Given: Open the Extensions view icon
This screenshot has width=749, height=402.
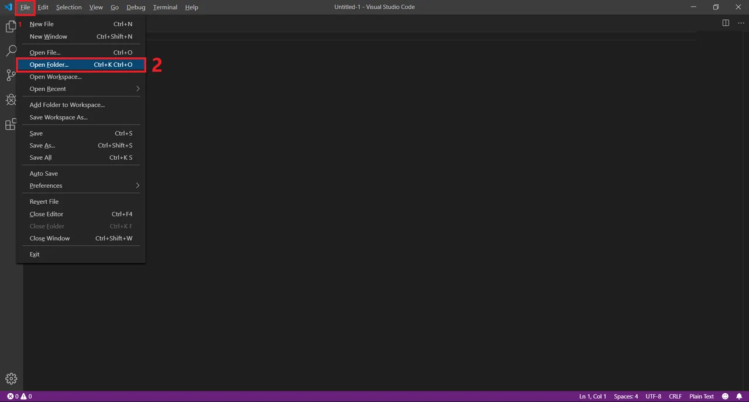Looking at the screenshot, I should tap(11, 124).
